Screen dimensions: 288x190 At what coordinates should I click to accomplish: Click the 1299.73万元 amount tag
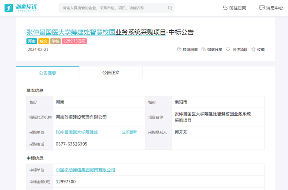tap(74, 41)
